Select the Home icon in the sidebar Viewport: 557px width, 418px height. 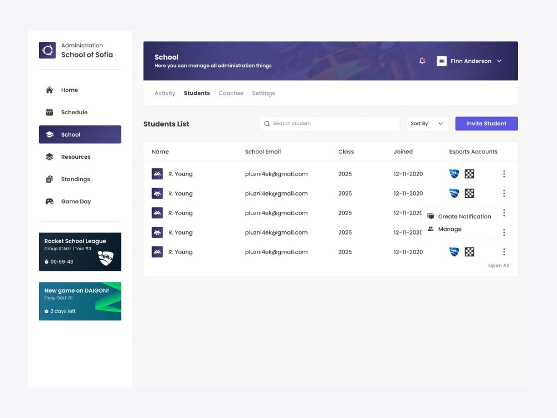click(49, 90)
